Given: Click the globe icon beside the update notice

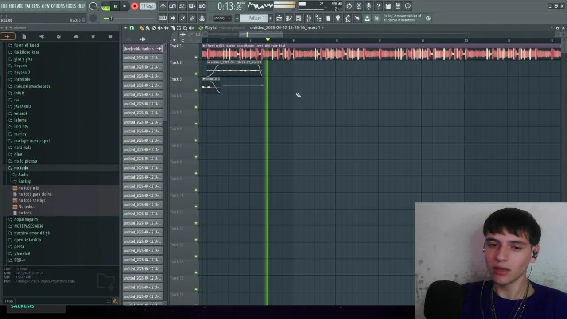Looking at the screenshot, I should click(x=428, y=18).
